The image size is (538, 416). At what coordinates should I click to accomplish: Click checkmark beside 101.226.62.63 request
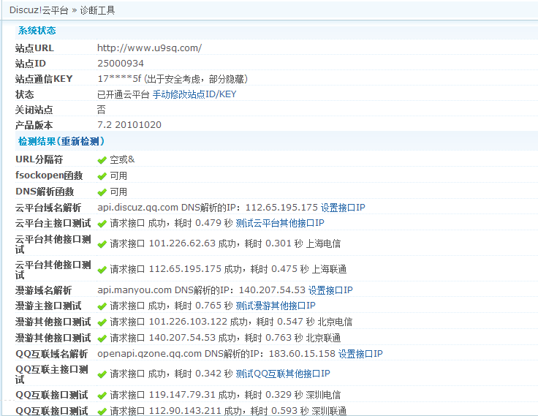pos(102,244)
